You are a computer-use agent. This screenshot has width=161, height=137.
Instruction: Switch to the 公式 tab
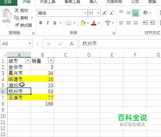(x=135, y=2)
